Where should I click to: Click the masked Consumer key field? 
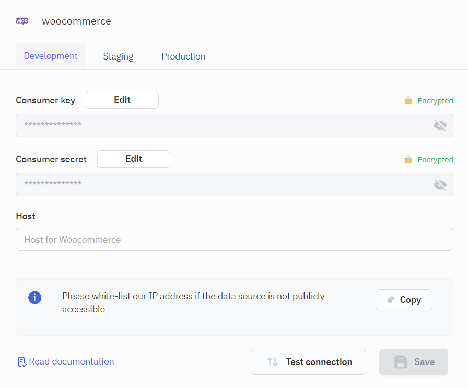pos(219,125)
